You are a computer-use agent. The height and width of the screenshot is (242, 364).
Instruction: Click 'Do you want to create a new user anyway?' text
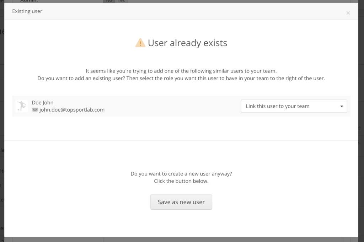click(181, 174)
